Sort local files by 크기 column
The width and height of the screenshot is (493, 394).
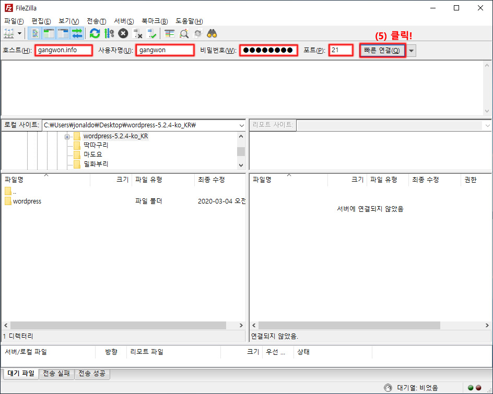click(111, 180)
